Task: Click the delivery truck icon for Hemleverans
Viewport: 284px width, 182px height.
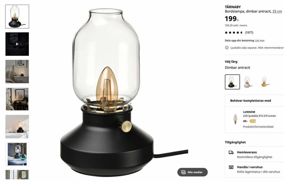Action: pyautogui.click(x=231, y=152)
